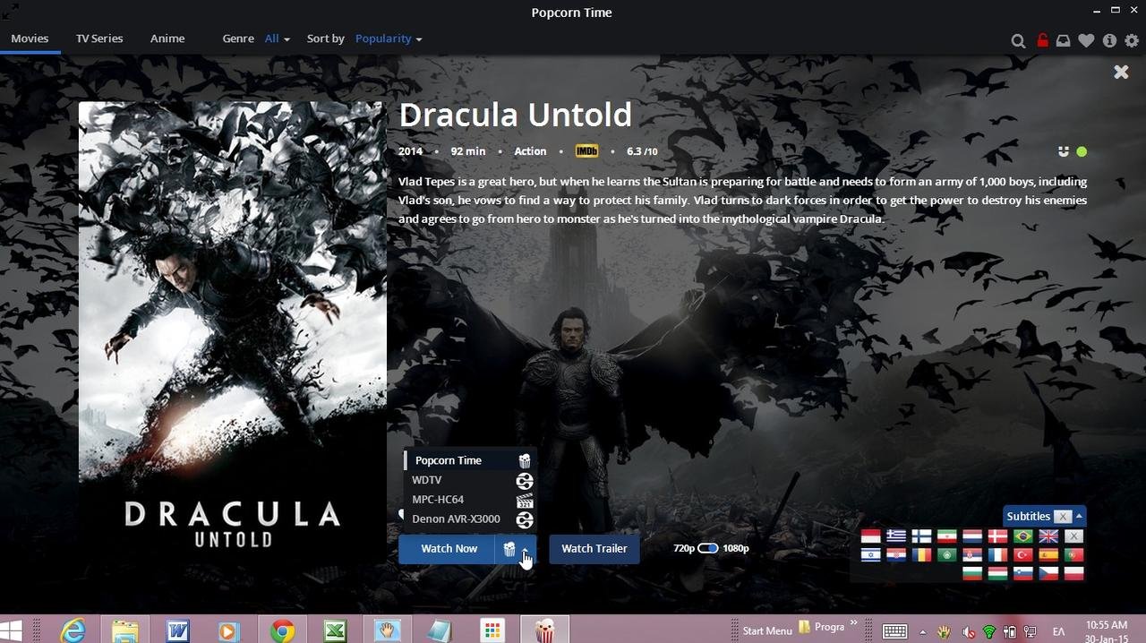Select Indonesian flag subtitle

pos(870,536)
